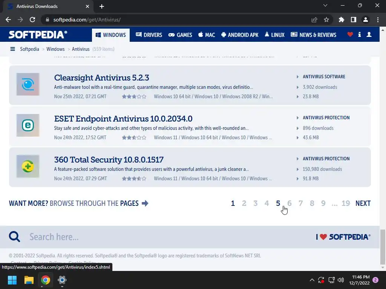The height and width of the screenshot is (289, 386).
Task: Click ANTIVIRUS SOFTWARE tag for Clearsight
Action: (324, 77)
